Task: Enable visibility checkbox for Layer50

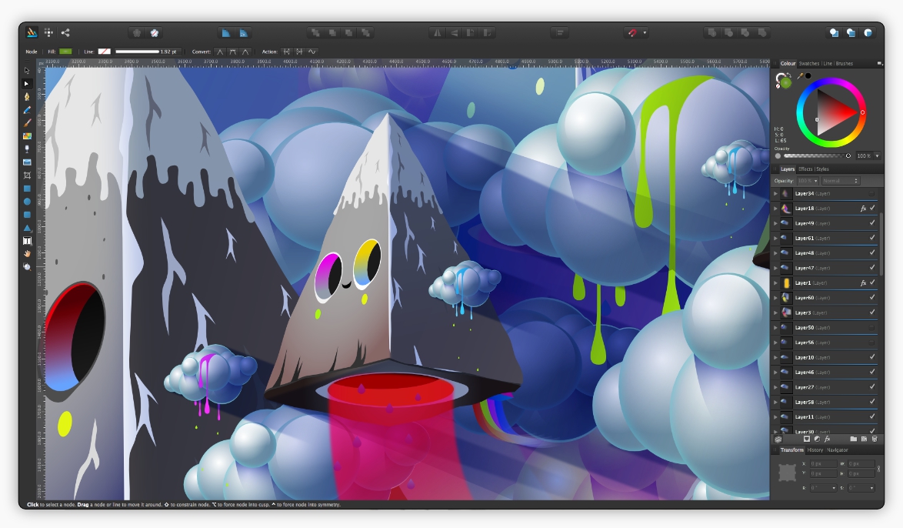Action: (x=872, y=328)
